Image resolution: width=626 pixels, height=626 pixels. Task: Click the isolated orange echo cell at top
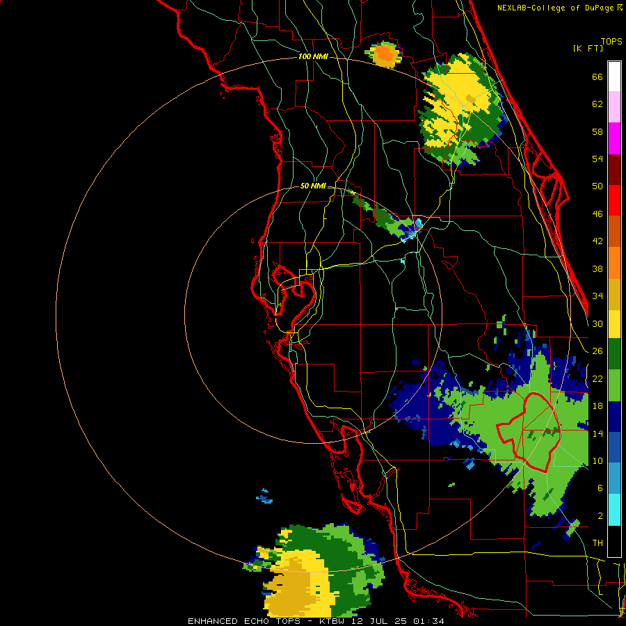click(384, 54)
